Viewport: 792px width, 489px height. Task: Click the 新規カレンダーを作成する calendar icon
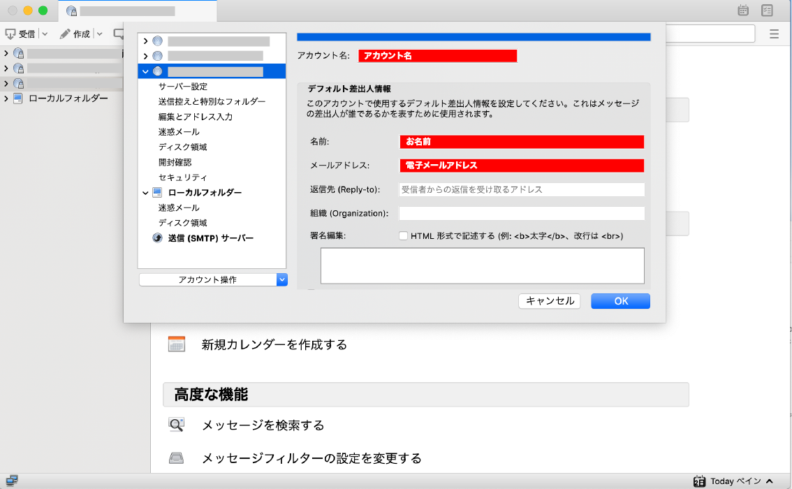pos(177,344)
